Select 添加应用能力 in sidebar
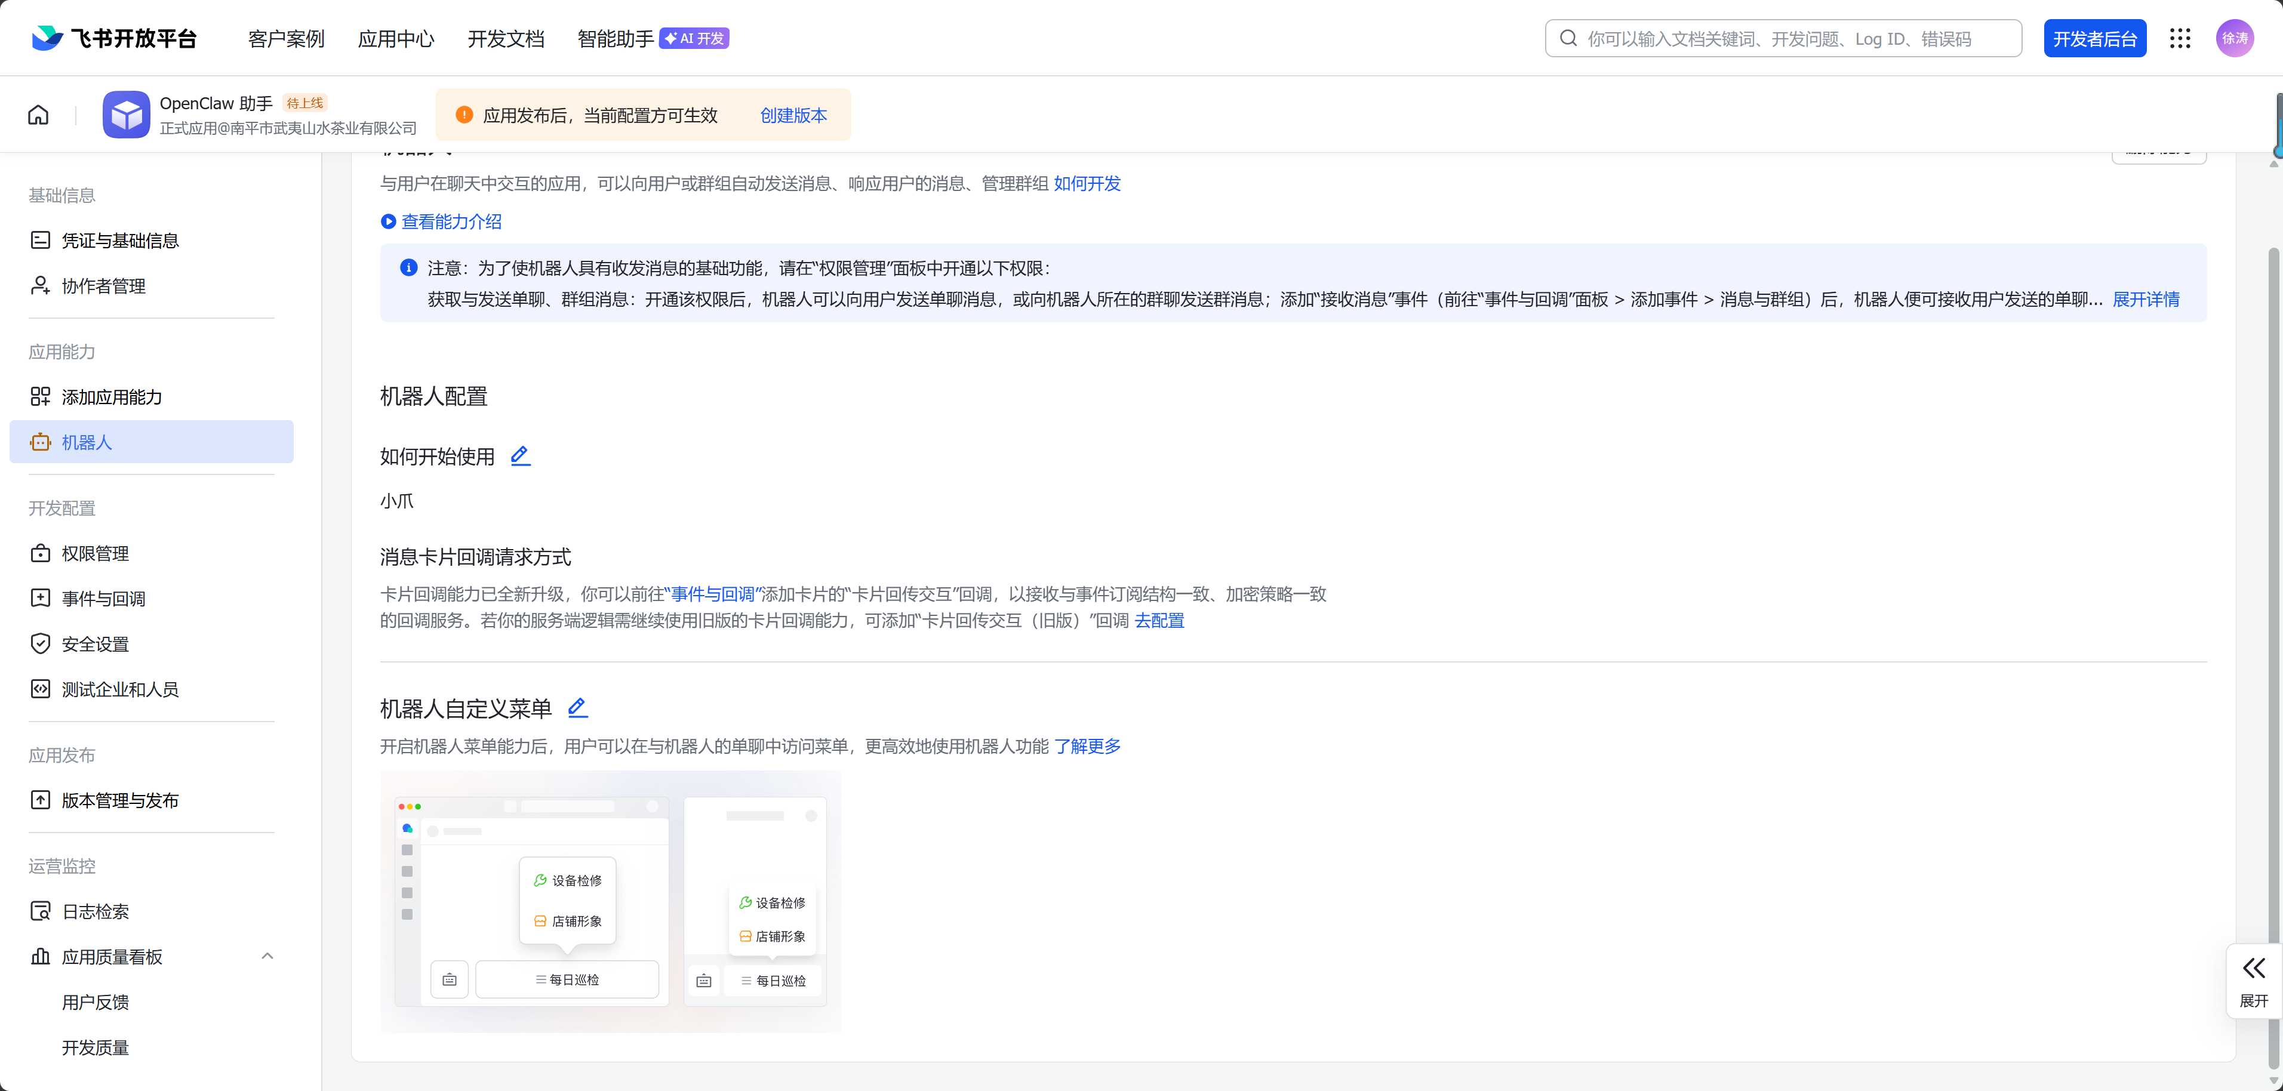 pos(111,397)
